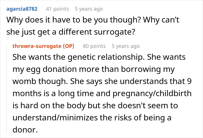This screenshot has width=203, height=138.
Task: Click the 80 points score
Action: coord(94,46)
